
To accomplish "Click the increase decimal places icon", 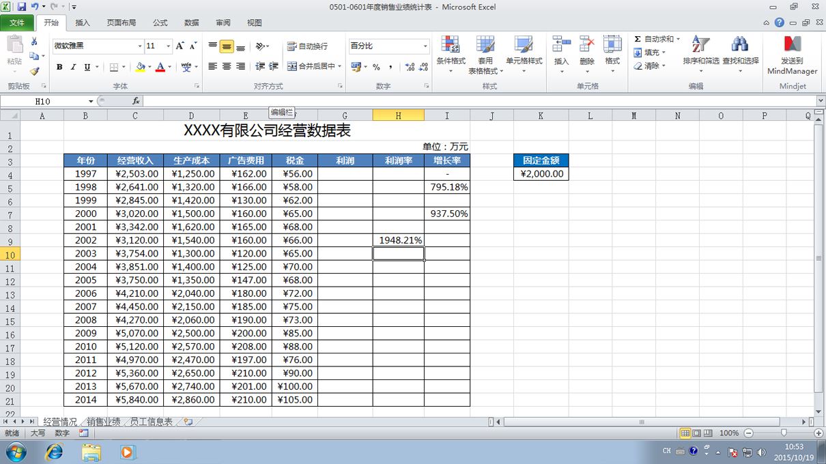I will pos(410,67).
